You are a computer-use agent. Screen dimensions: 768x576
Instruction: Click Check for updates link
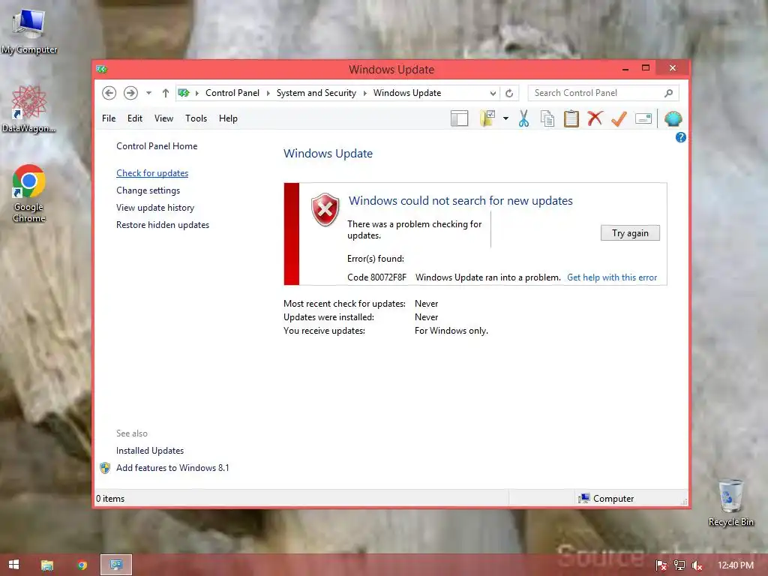(x=152, y=173)
